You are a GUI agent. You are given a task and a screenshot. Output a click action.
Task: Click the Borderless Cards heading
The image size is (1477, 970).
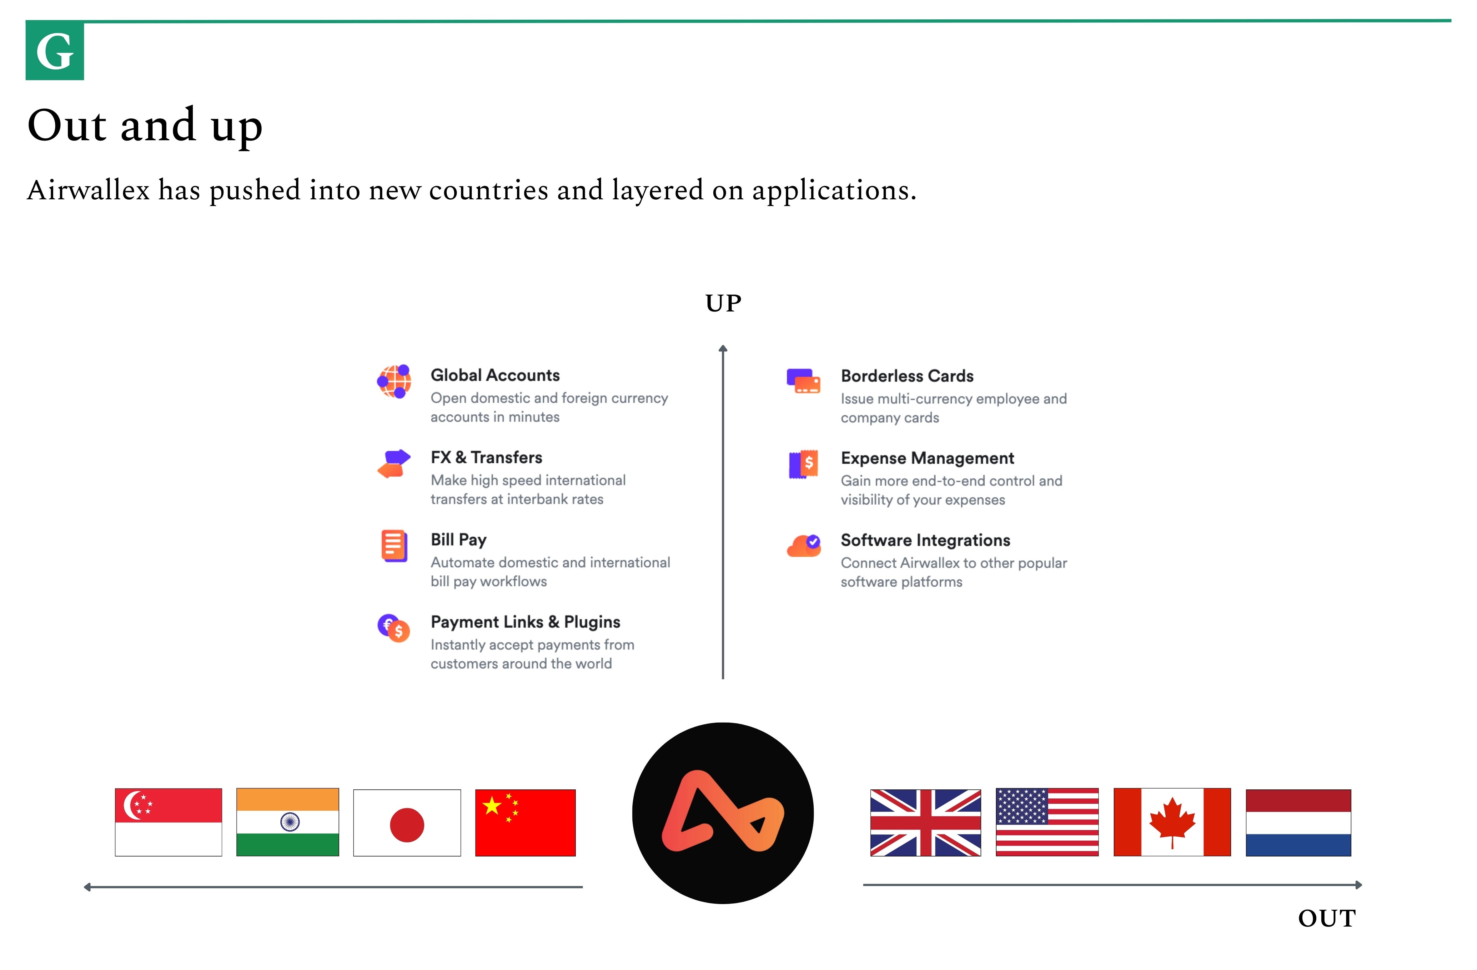pos(907,376)
